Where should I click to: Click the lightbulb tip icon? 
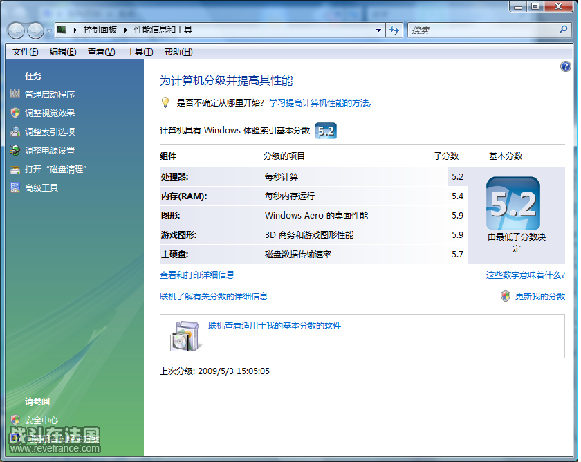[165, 102]
